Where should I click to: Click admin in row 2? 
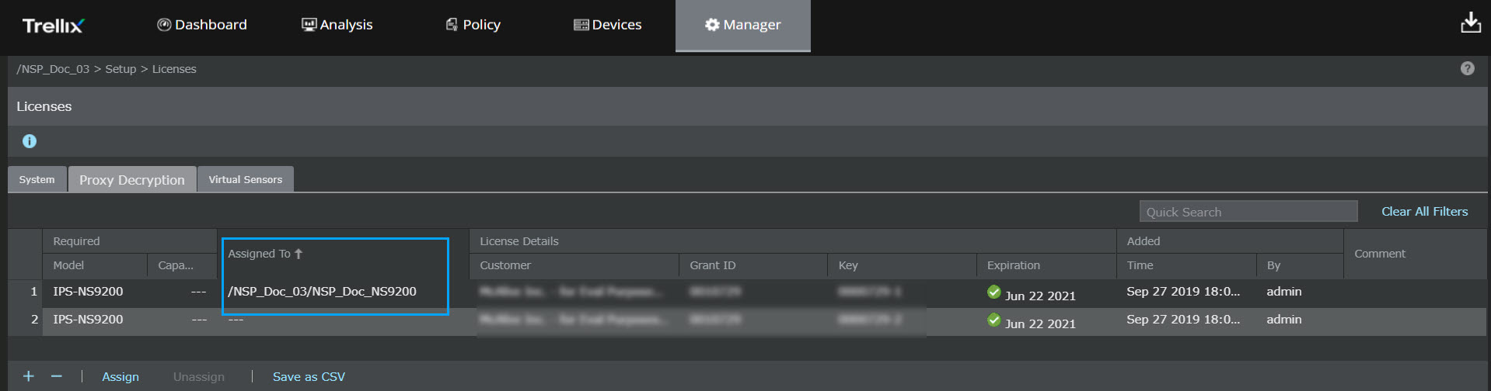tap(1284, 320)
